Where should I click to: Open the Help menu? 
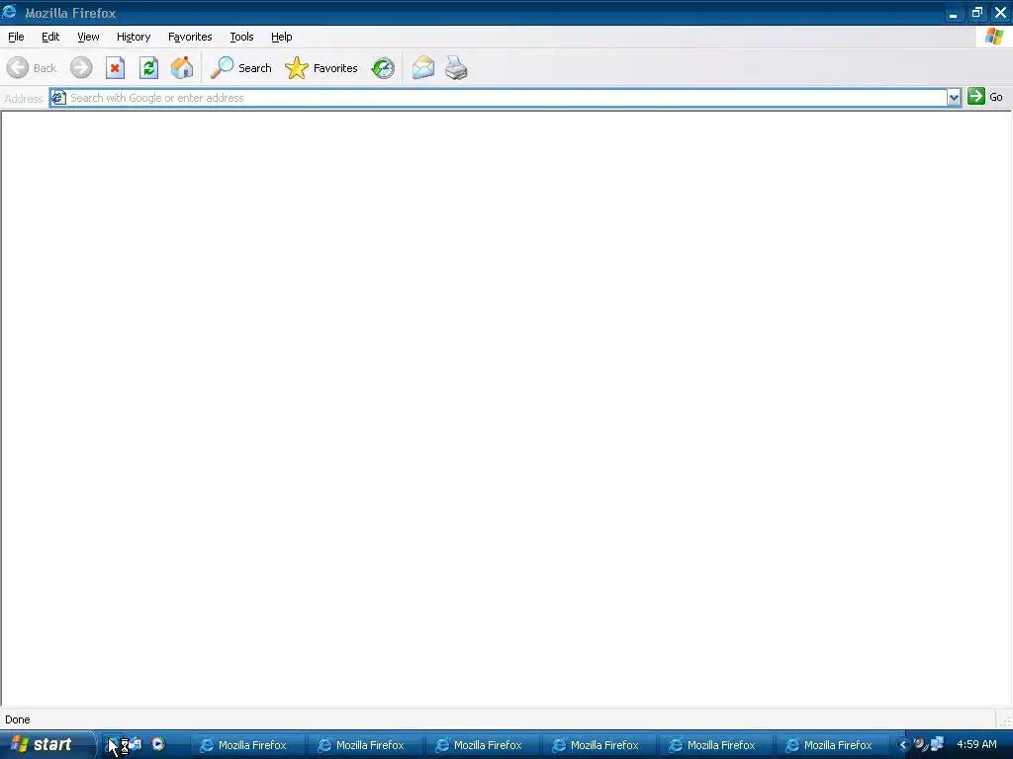pos(282,37)
